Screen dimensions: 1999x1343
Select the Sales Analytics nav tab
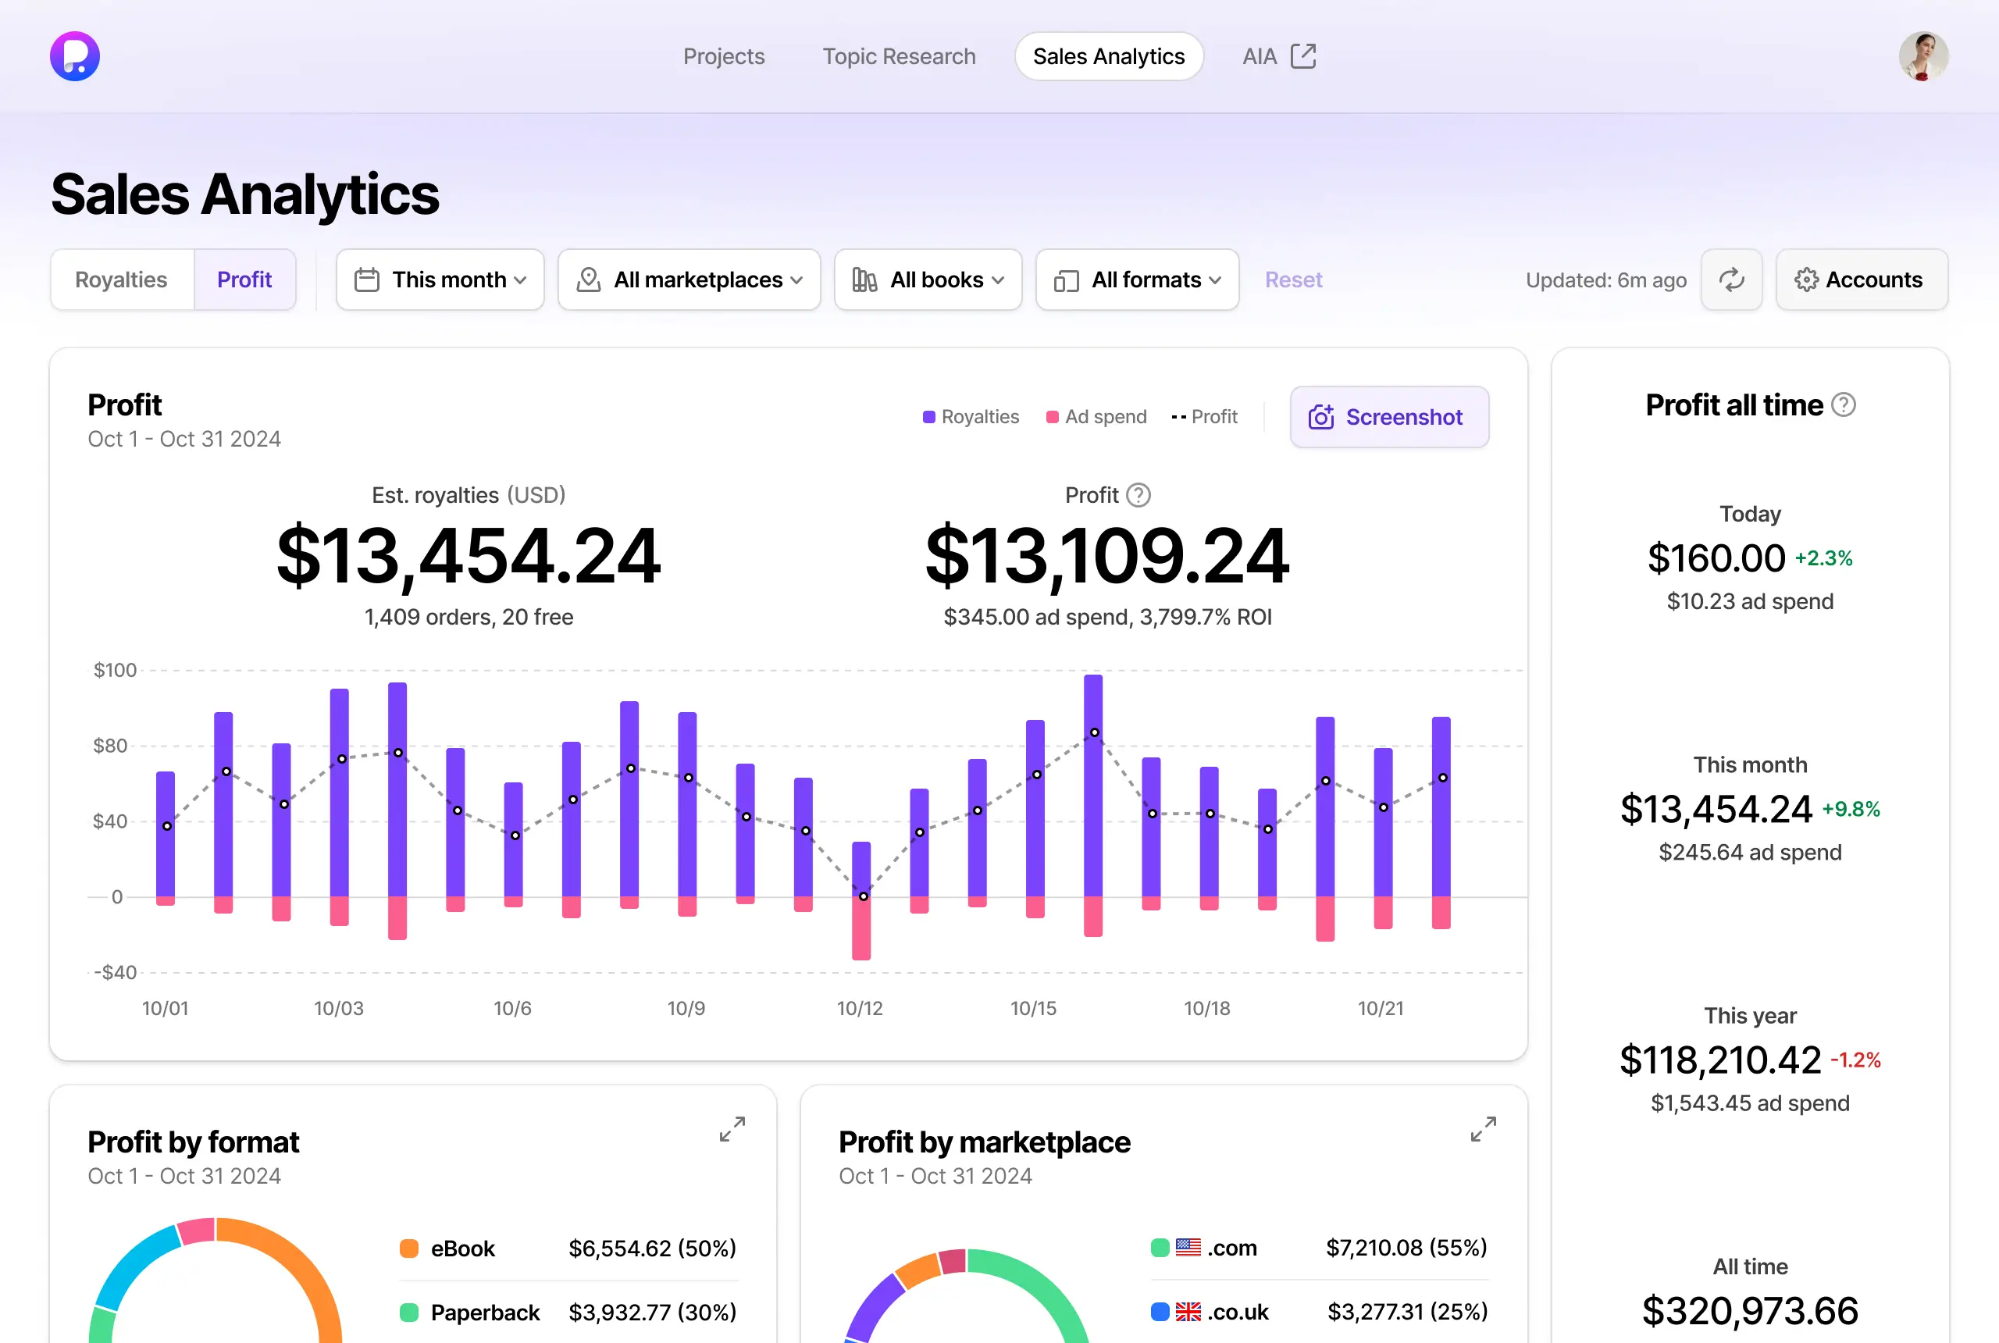point(1109,56)
